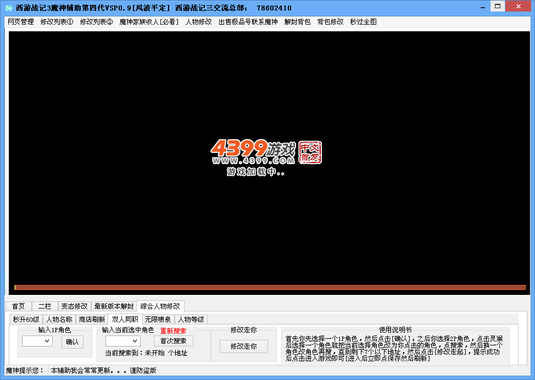Click the 游戏加载中.. loading text

[x=255, y=171]
